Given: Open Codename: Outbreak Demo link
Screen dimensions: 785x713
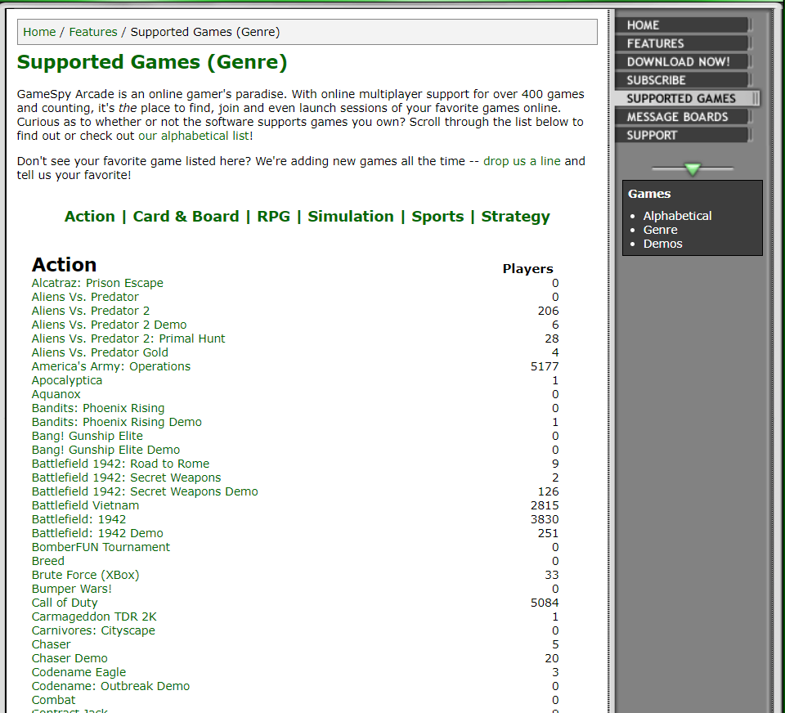Looking at the screenshot, I should pyautogui.click(x=110, y=687).
